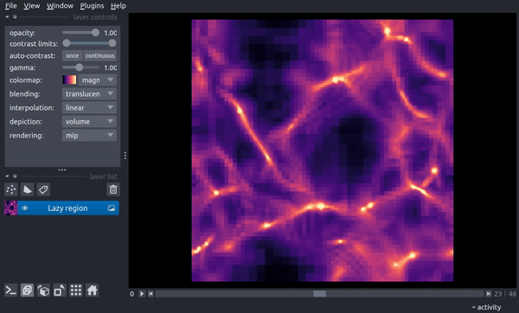Float the layer controls panel
This screenshot has width=519, height=313.
pos(15,16)
